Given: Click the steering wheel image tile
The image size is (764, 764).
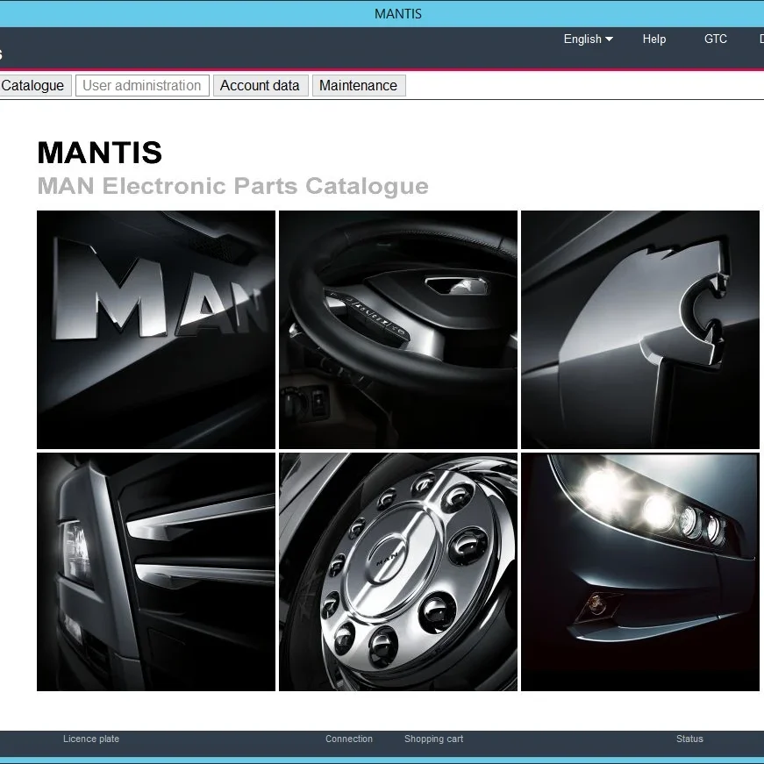Looking at the screenshot, I should (x=397, y=327).
